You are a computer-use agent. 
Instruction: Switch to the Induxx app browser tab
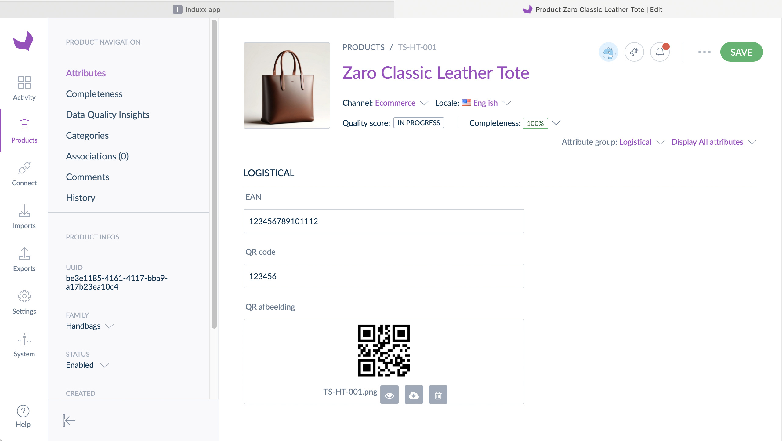(x=197, y=9)
